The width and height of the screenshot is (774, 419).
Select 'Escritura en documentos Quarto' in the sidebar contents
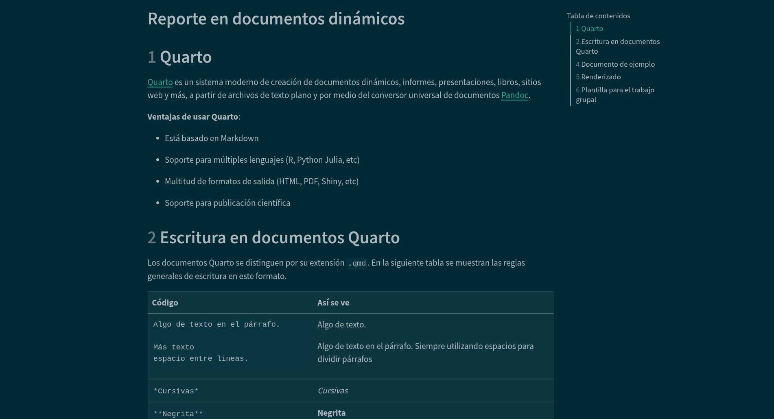(617, 46)
